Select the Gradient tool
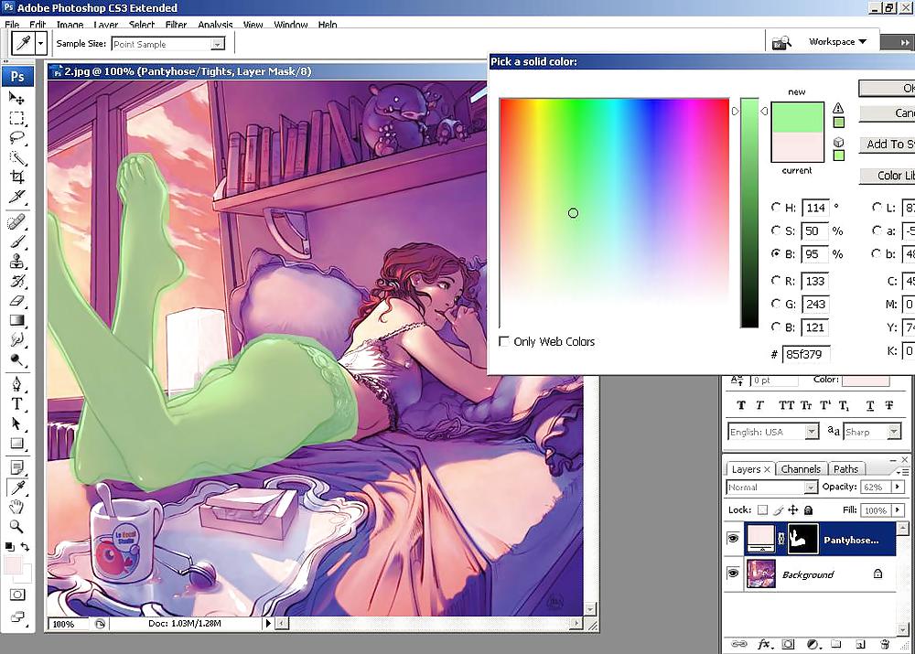This screenshot has height=654, width=915. pos(16,320)
